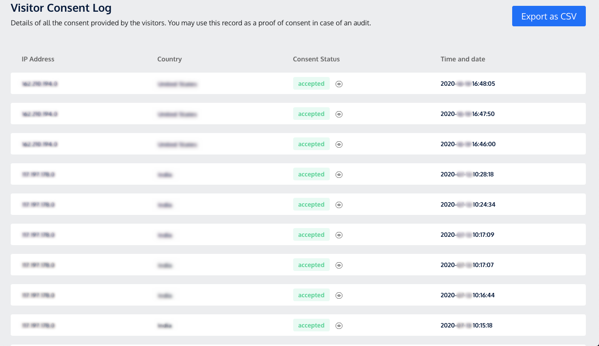Click the timestamp ending in 16:46:00
This screenshot has height=346, width=599.
pos(468,144)
